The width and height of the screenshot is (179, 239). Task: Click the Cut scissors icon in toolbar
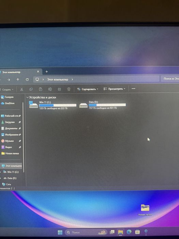(x=21, y=89)
